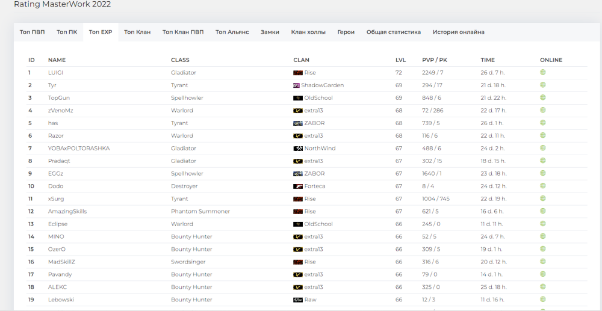Click the player name LUIGI

coord(55,72)
